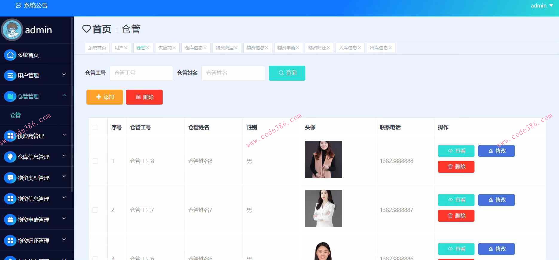Click the 物资信息管理 grid icon
Screen dimensions: 559x260
tap(10, 199)
